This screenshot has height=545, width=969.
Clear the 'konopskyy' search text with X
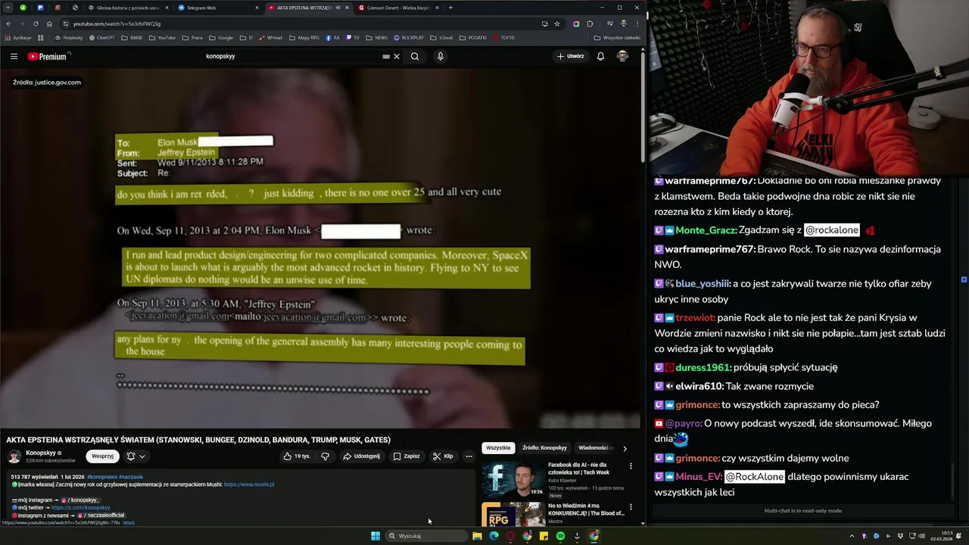[x=396, y=56]
